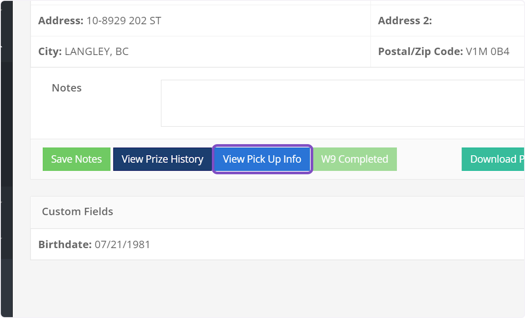
Task: Open the View Prize History panel
Action: click(162, 159)
